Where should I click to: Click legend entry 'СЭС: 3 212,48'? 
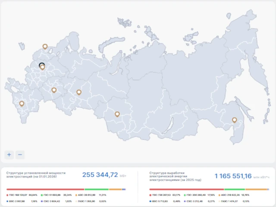[x=193, y=201]
